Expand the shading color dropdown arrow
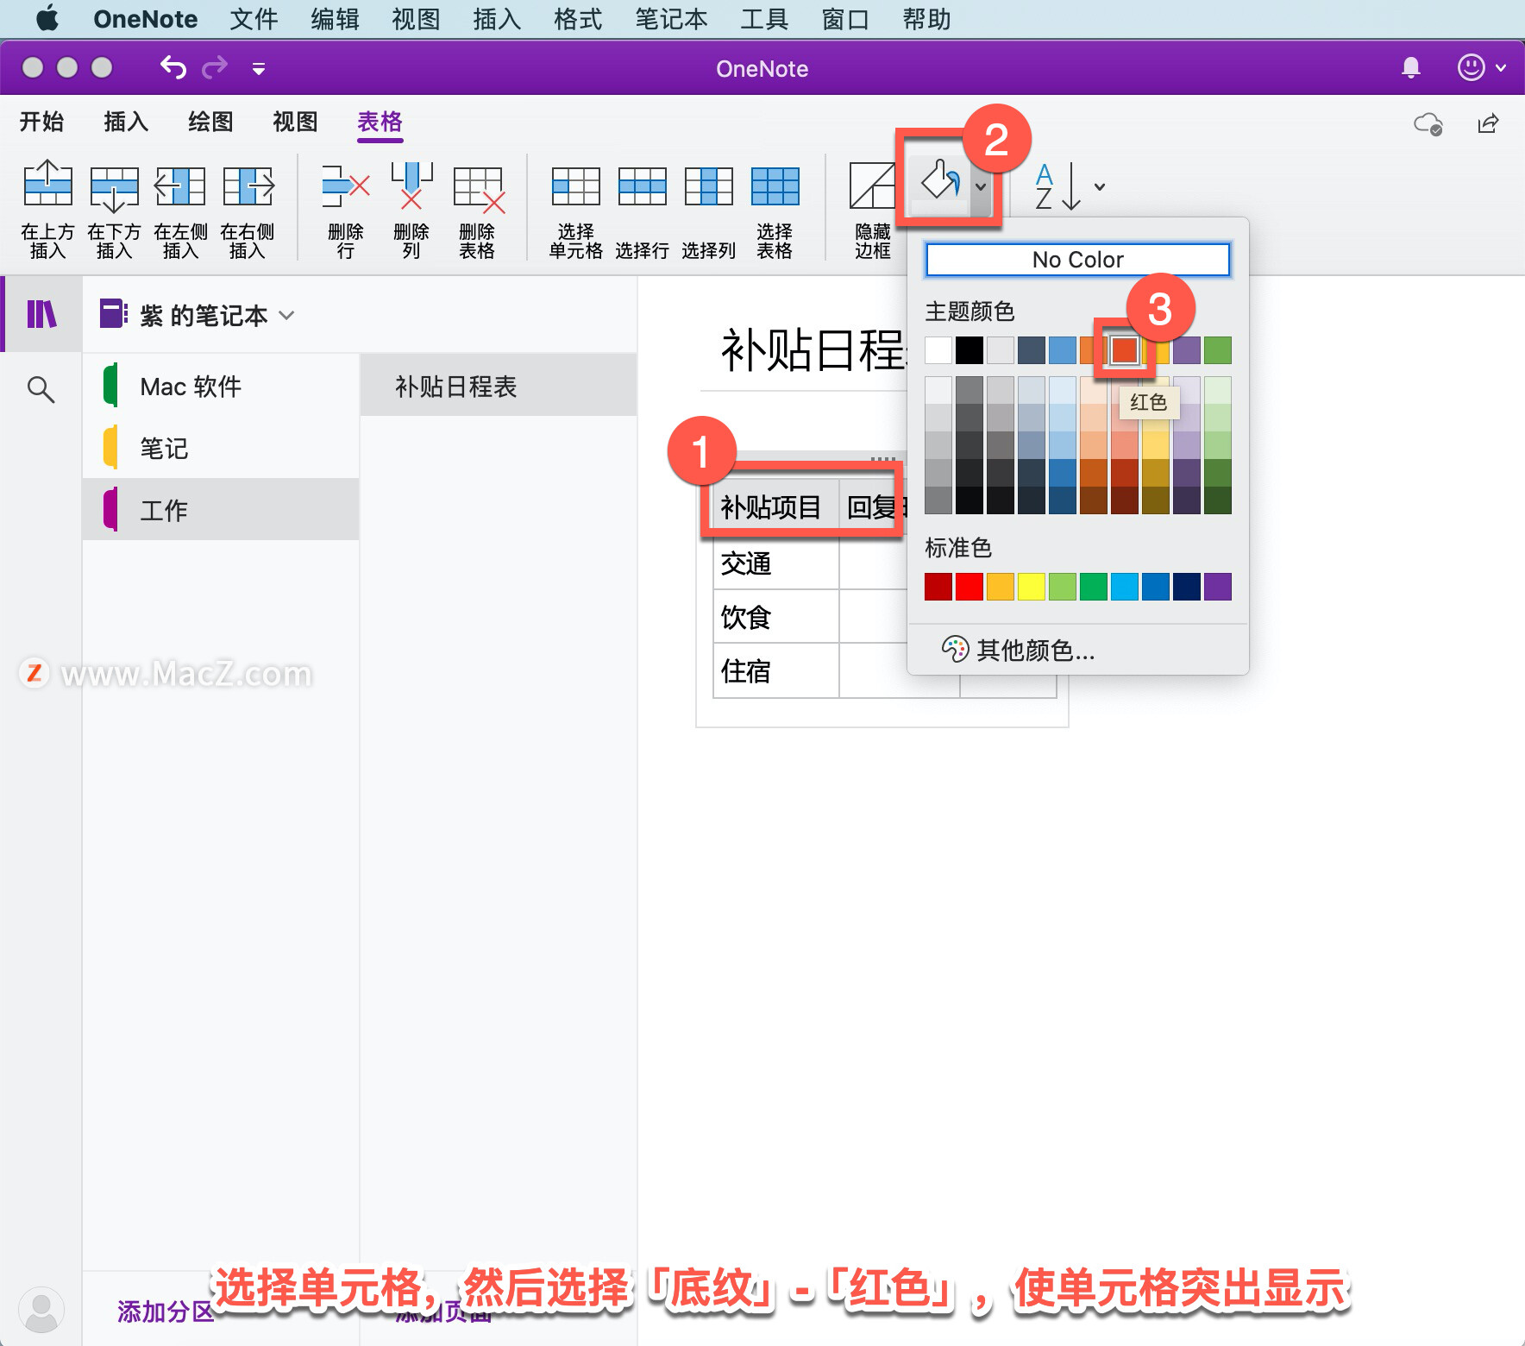Viewport: 1525px width, 1346px height. (x=981, y=186)
